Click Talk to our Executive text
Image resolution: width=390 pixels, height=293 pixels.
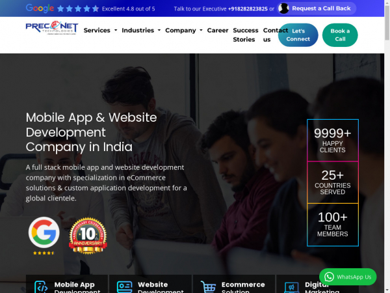pyautogui.click(x=200, y=9)
